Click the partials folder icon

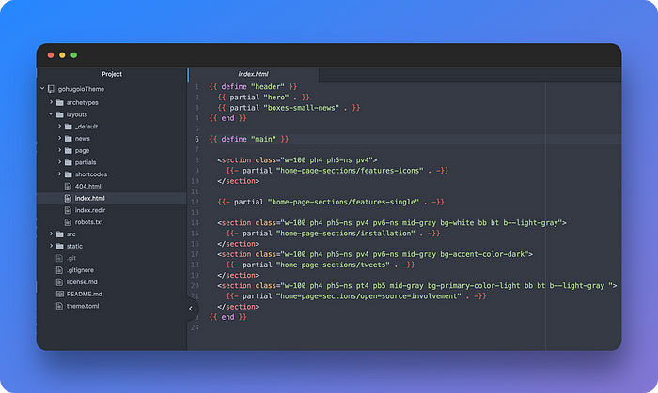[x=69, y=162]
